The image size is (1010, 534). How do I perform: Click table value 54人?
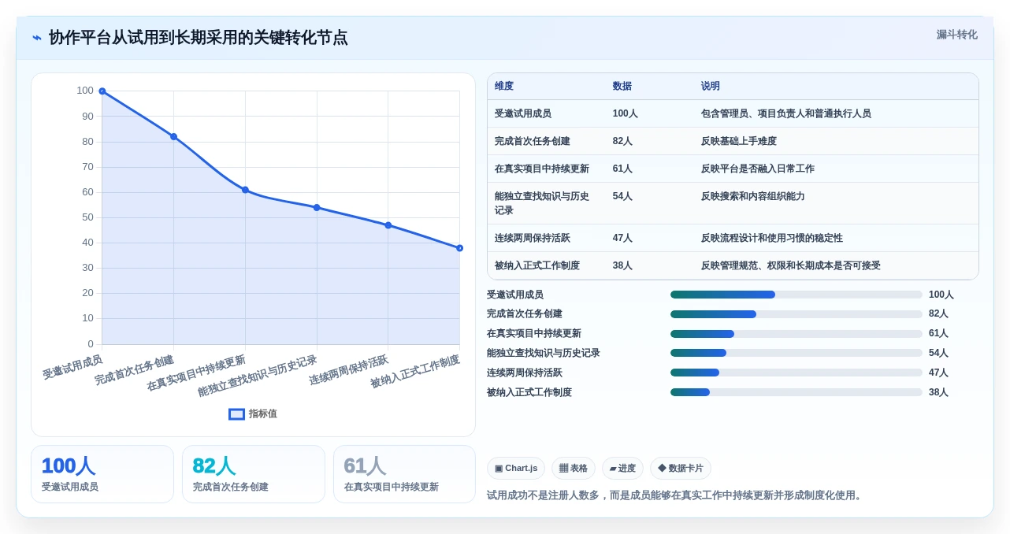click(622, 196)
